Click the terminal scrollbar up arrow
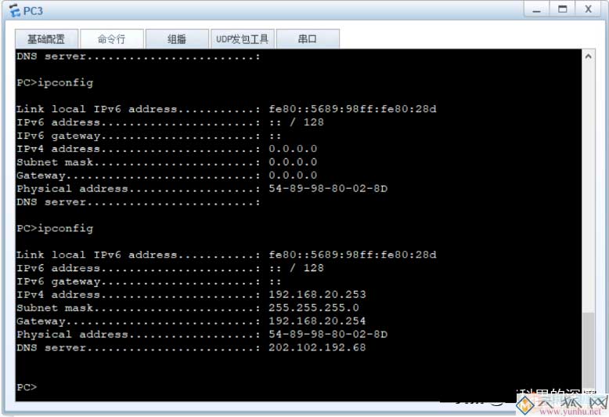This screenshot has height=417, width=609. click(588, 56)
